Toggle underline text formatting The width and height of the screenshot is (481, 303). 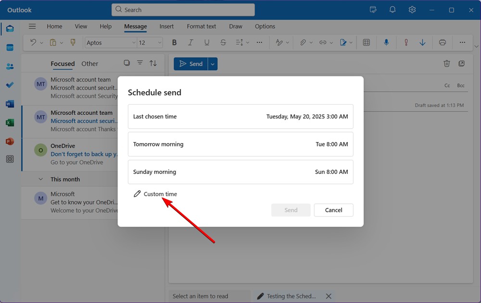(207, 42)
